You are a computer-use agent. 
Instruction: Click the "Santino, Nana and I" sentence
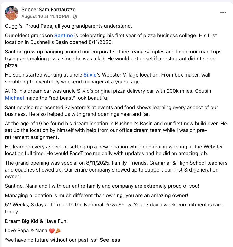102,186
